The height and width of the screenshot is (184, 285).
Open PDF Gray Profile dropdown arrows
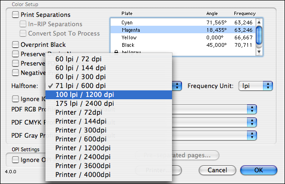[252, 135]
